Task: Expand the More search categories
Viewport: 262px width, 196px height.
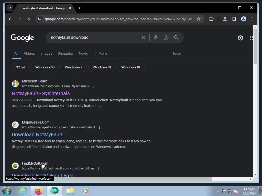Action: 101,54
